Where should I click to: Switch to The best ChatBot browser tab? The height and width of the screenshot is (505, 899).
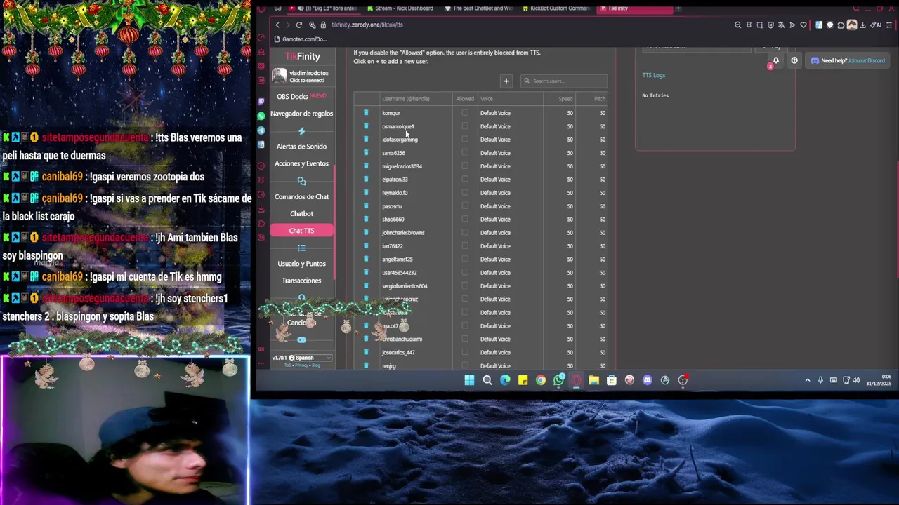point(478,8)
